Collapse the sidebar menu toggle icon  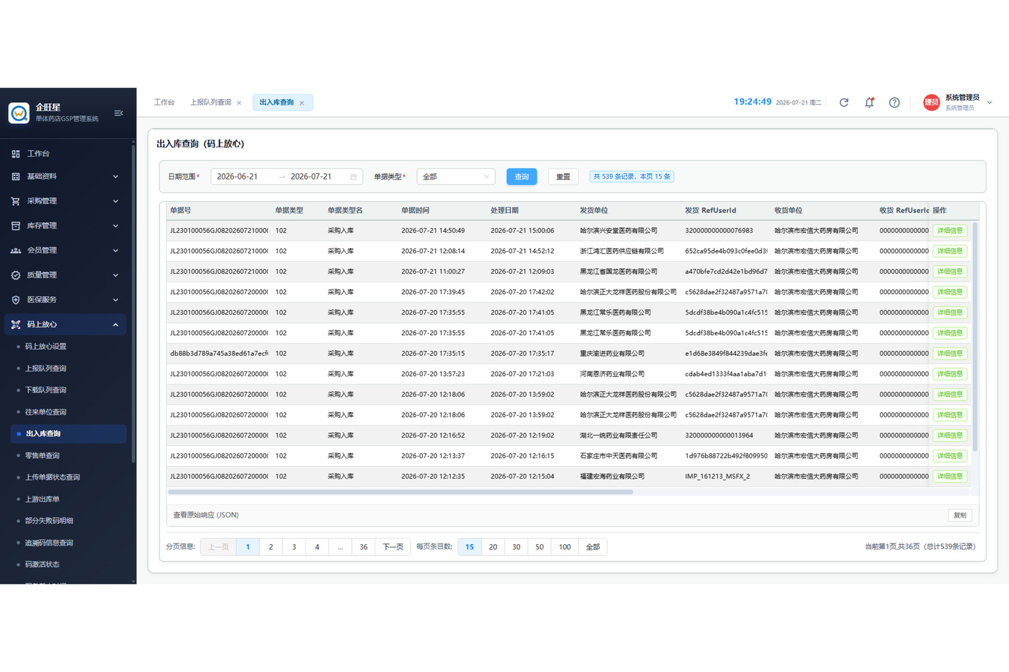point(119,113)
